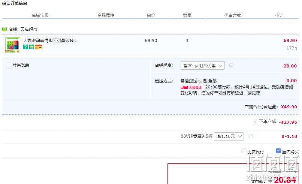302x184 pixels.
Task: Click the chat bubble icon beside 88VIP discount
Action: (x=251, y=136)
